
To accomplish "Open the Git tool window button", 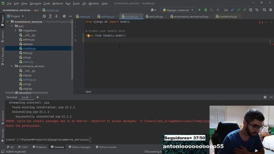I will pos(10,147).
